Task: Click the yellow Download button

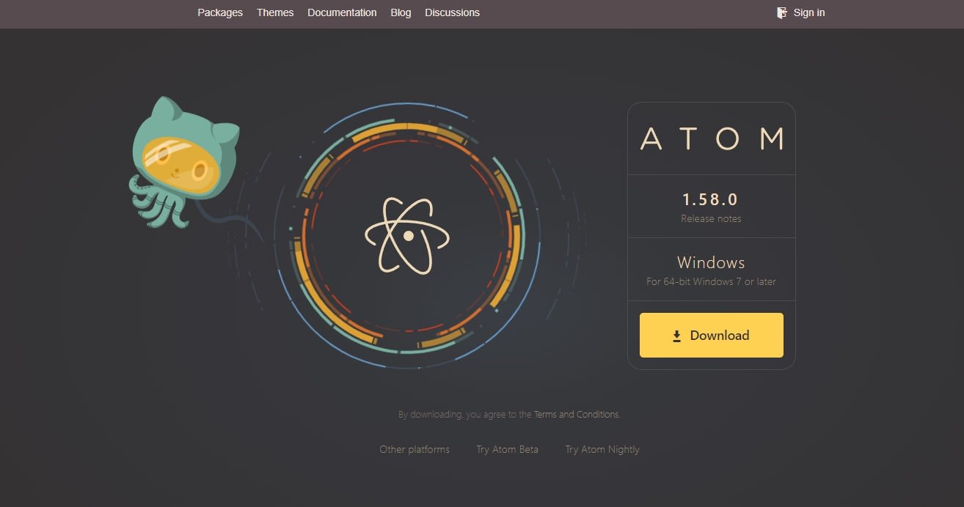Action: 712,336
